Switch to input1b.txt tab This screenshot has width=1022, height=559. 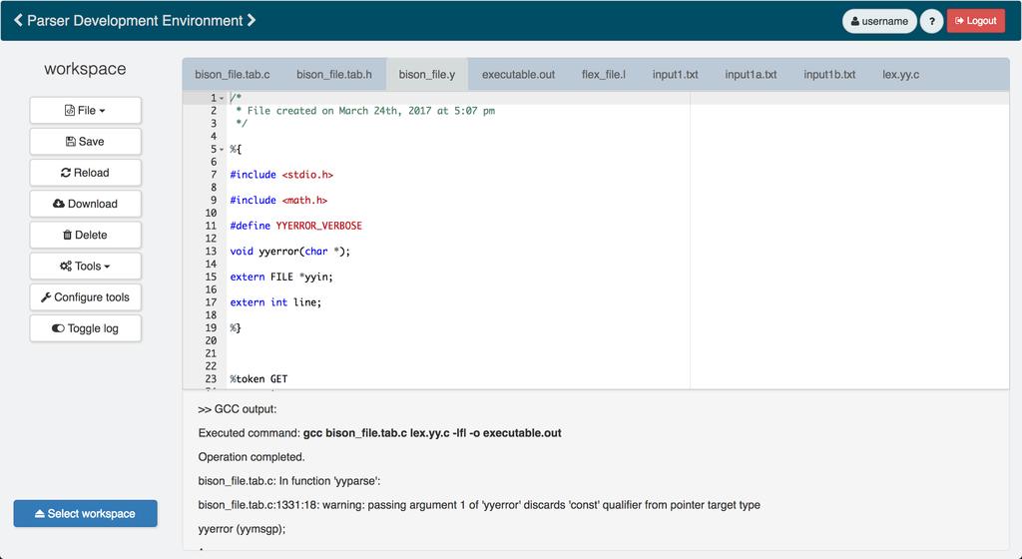pyautogui.click(x=829, y=74)
